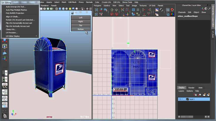Open the UV Sets menu
The image size is (216, 121).
point(152,6)
